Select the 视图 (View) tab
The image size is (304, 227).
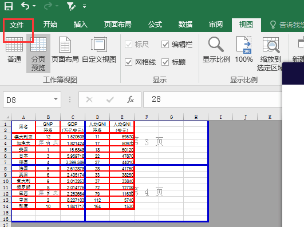tap(246, 25)
